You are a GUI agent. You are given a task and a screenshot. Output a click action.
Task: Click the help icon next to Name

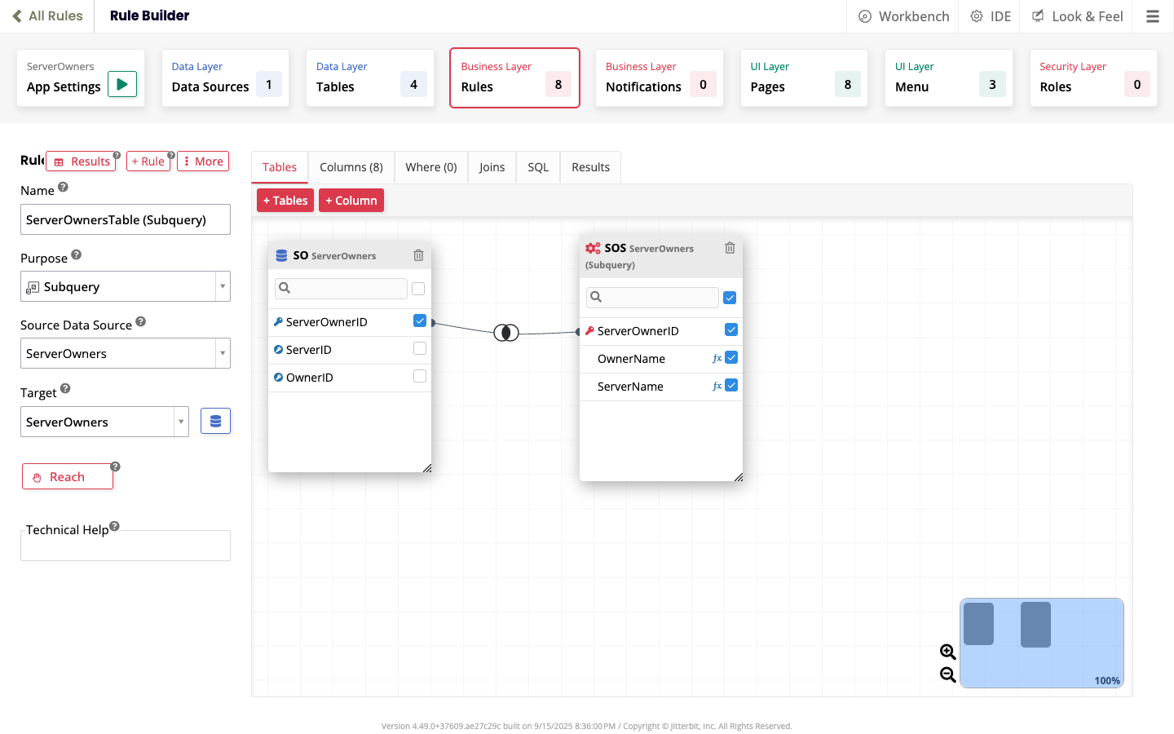[64, 188]
